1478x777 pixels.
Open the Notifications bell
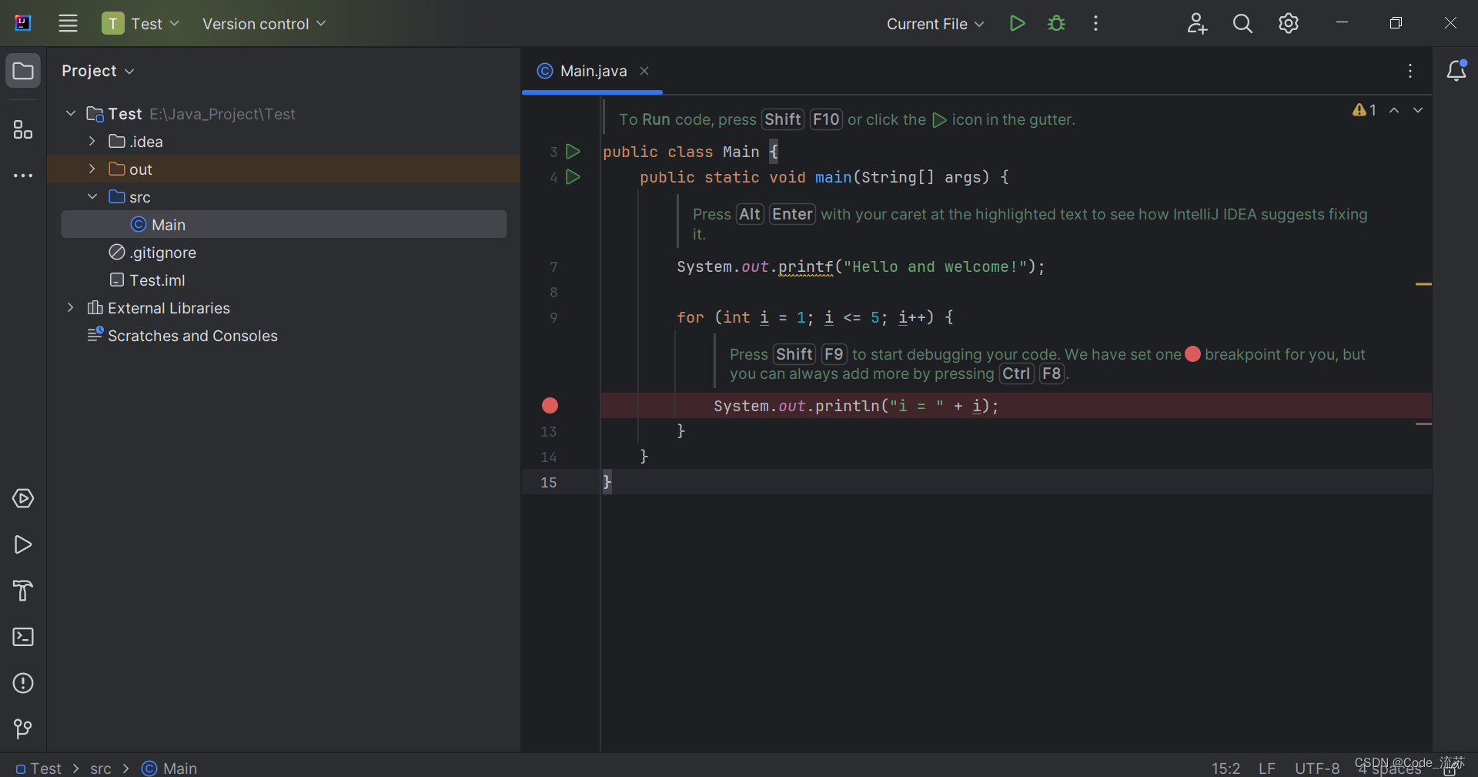1456,71
